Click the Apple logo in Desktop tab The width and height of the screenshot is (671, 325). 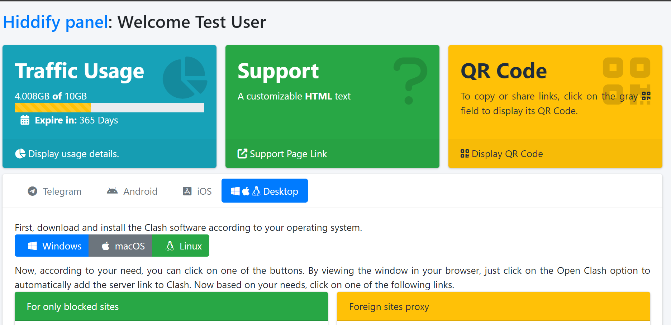(x=246, y=191)
